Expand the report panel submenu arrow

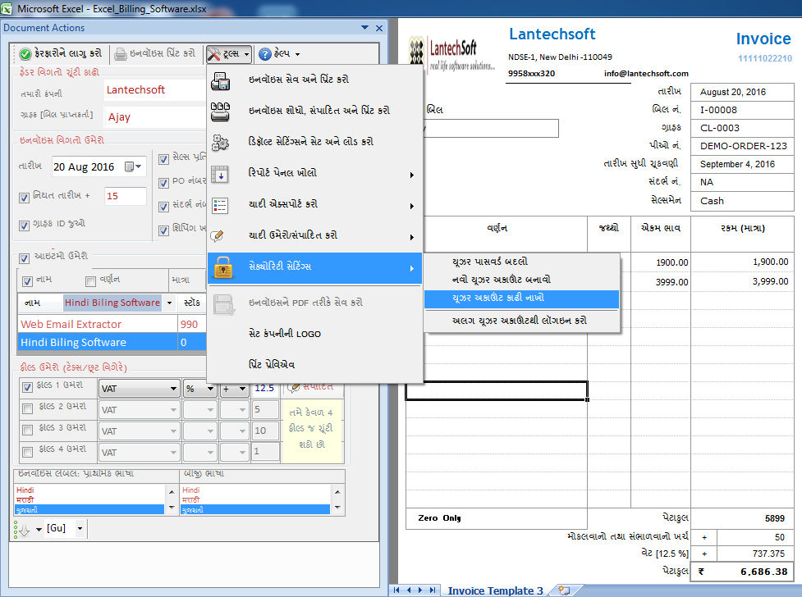(x=412, y=175)
